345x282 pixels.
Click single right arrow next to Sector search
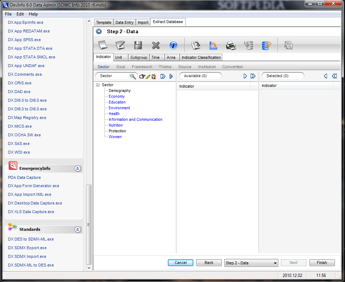coord(171,76)
